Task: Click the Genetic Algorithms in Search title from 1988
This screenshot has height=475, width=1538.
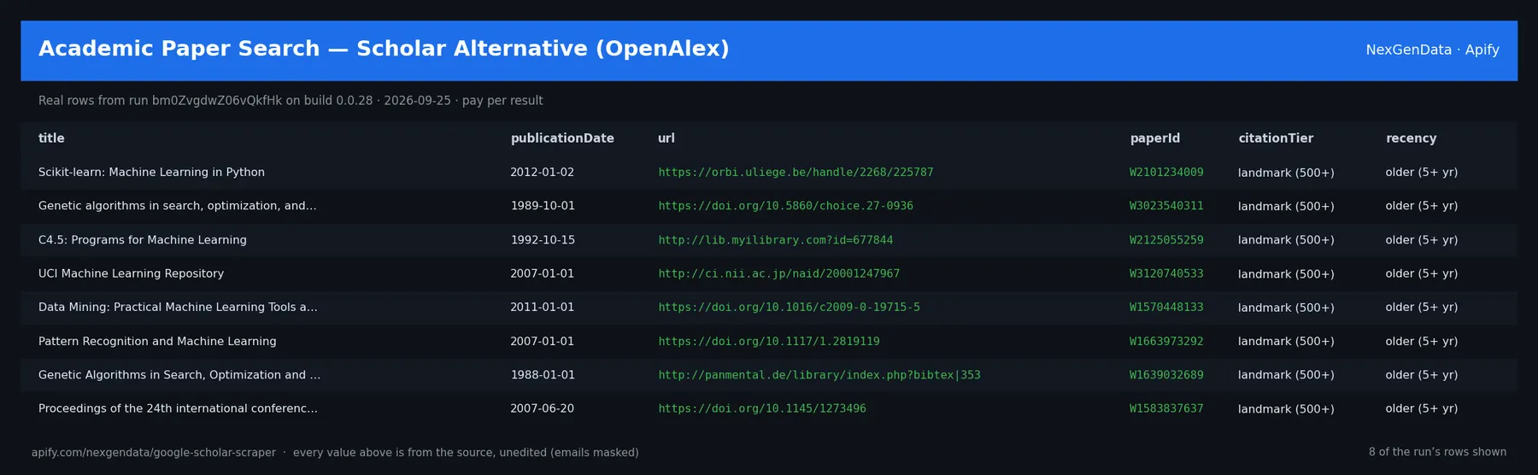Action: coord(179,375)
